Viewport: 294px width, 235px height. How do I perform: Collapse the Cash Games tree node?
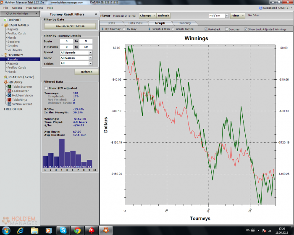point(2,25)
